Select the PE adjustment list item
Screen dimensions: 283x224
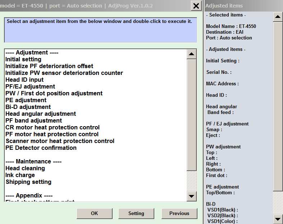click(x=26, y=100)
